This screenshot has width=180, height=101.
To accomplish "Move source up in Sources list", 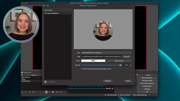I will pos(57,92).
